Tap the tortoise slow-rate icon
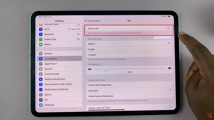 pyautogui.click(x=90, y=69)
